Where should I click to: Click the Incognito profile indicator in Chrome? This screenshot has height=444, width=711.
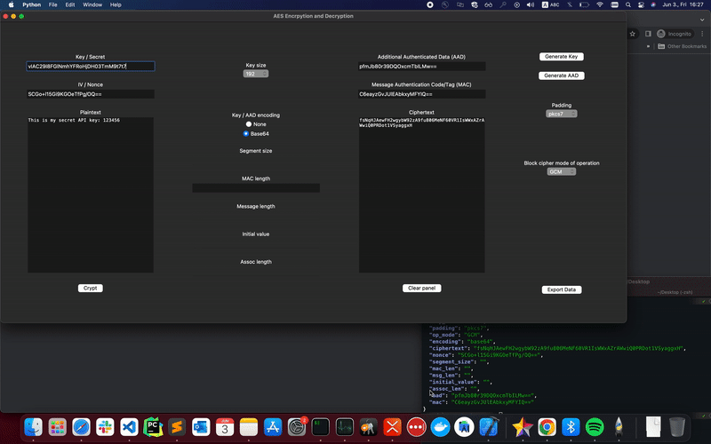(x=675, y=34)
